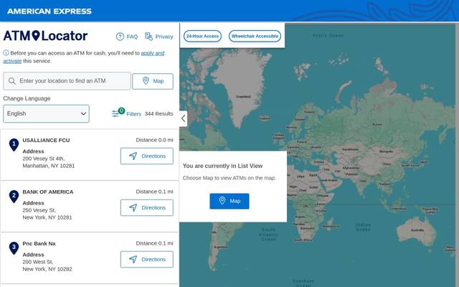
Task: Select the USALLIANCE FCU result name
Action: tap(46, 141)
